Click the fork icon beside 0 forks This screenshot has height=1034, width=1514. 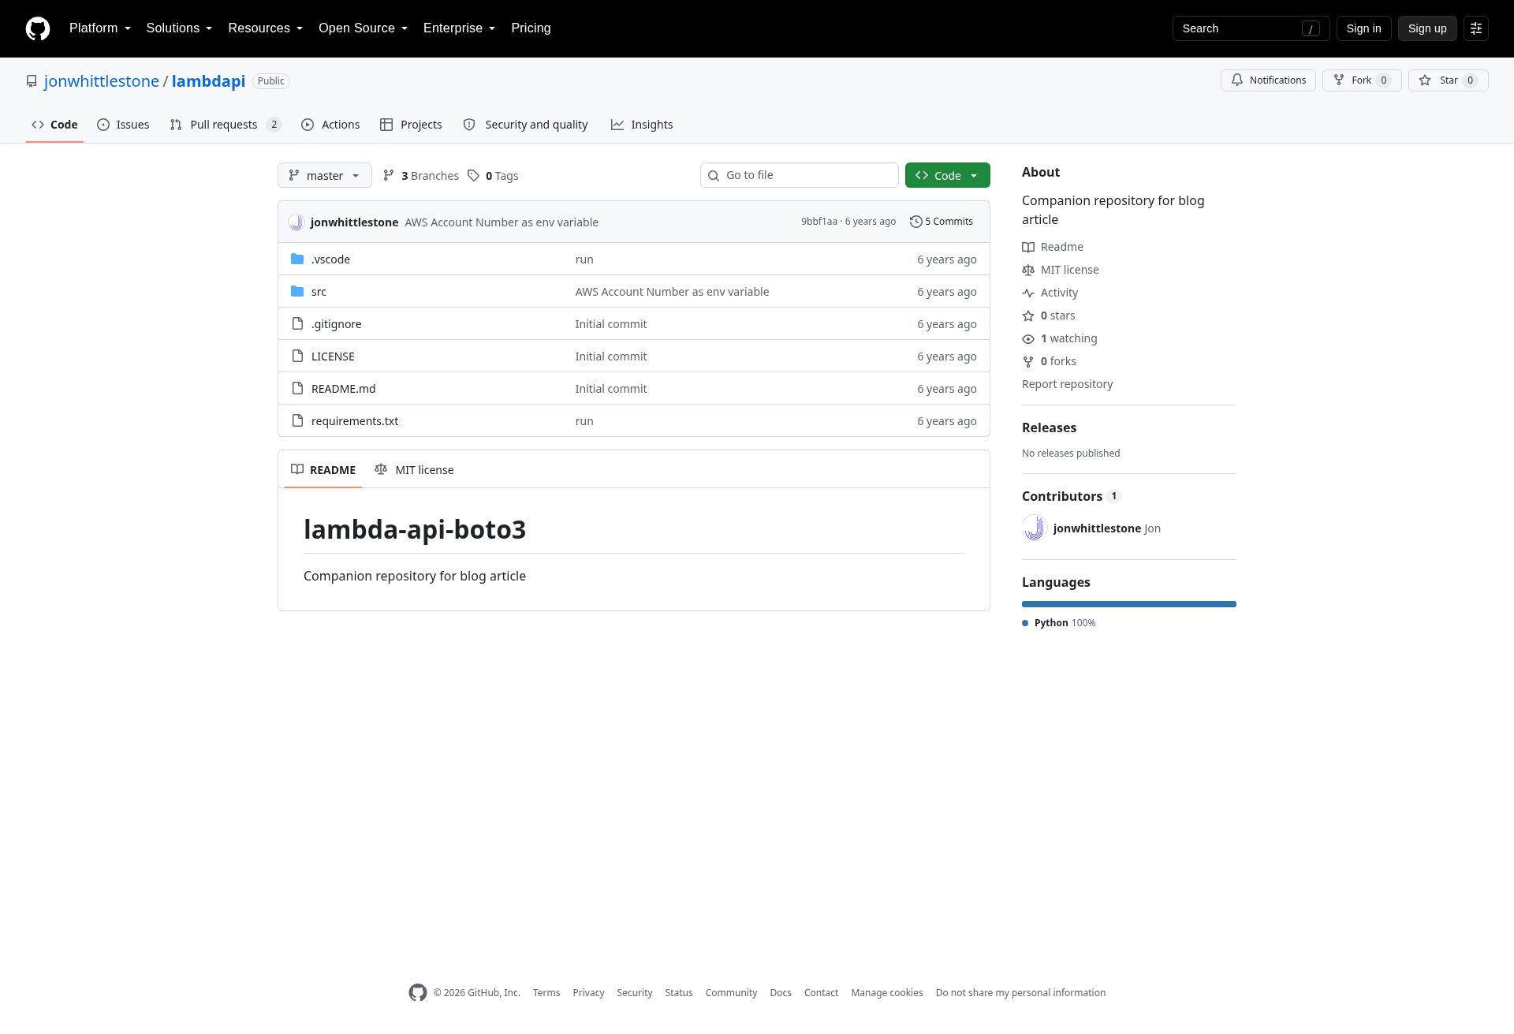pyautogui.click(x=1028, y=361)
